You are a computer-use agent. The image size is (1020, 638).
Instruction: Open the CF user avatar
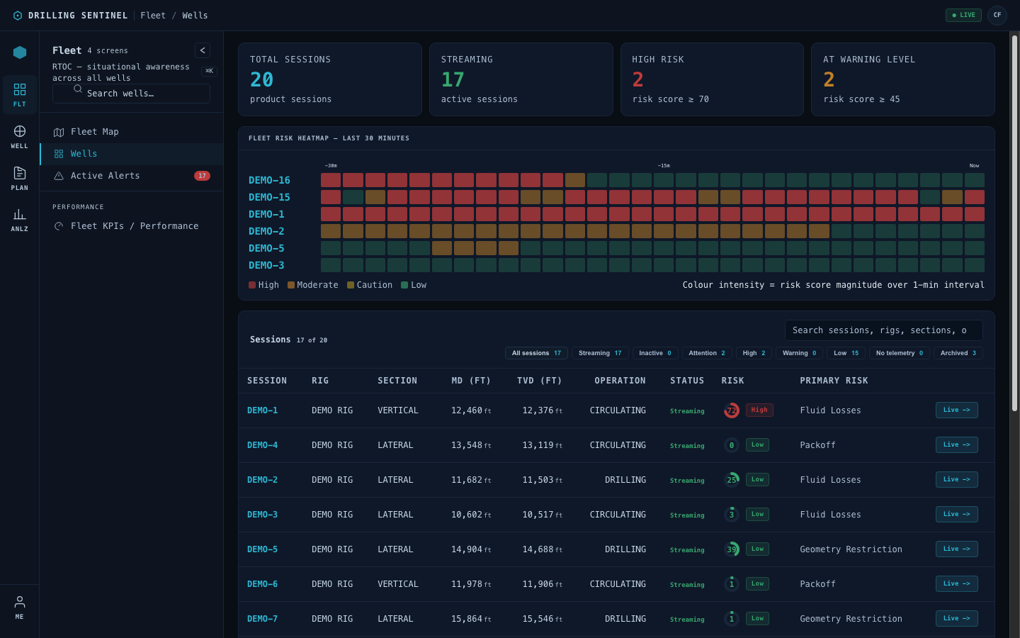pyautogui.click(x=997, y=15)
